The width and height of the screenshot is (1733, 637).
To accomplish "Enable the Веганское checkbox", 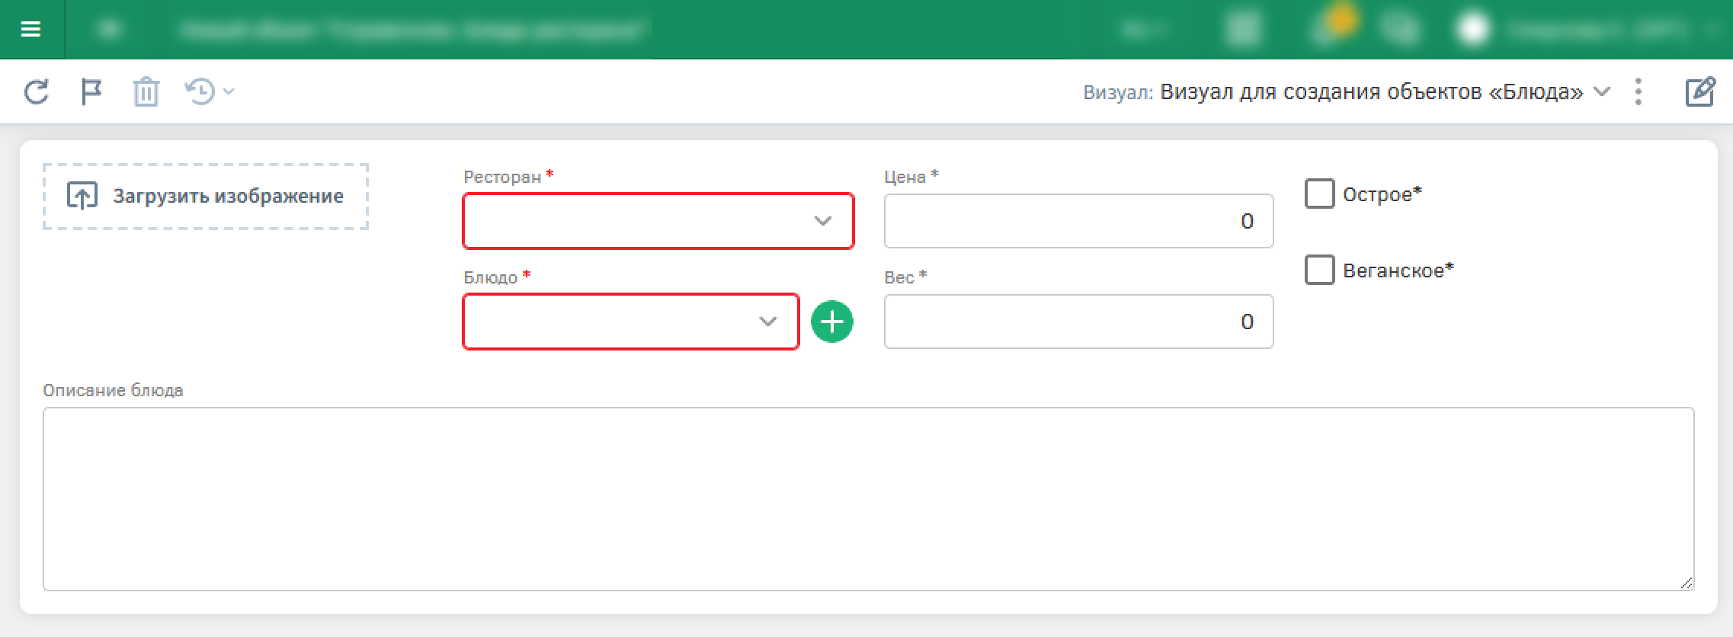I will 1319,270.
